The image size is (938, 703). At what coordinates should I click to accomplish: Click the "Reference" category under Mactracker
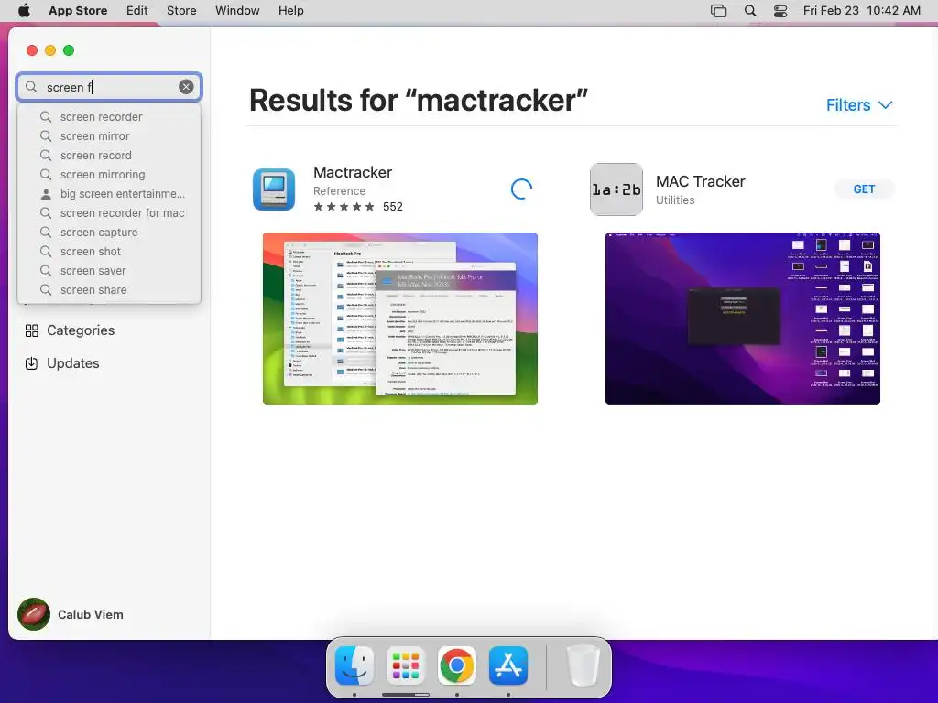[x=339, y=191]
